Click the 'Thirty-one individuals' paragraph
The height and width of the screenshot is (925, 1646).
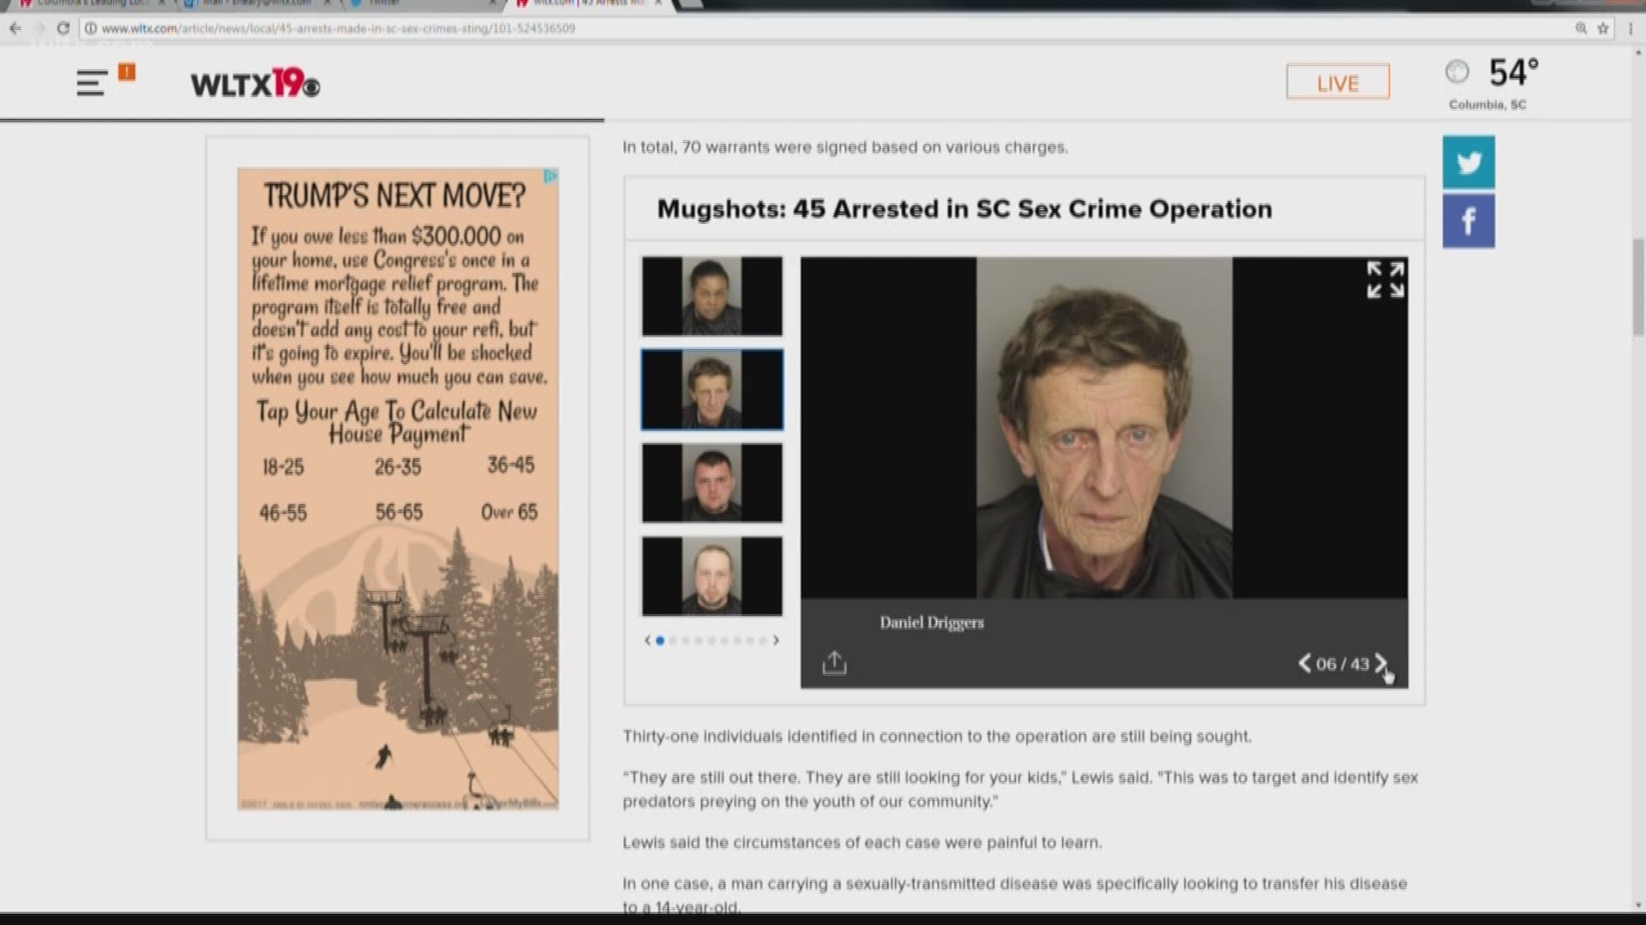point(937,737)
